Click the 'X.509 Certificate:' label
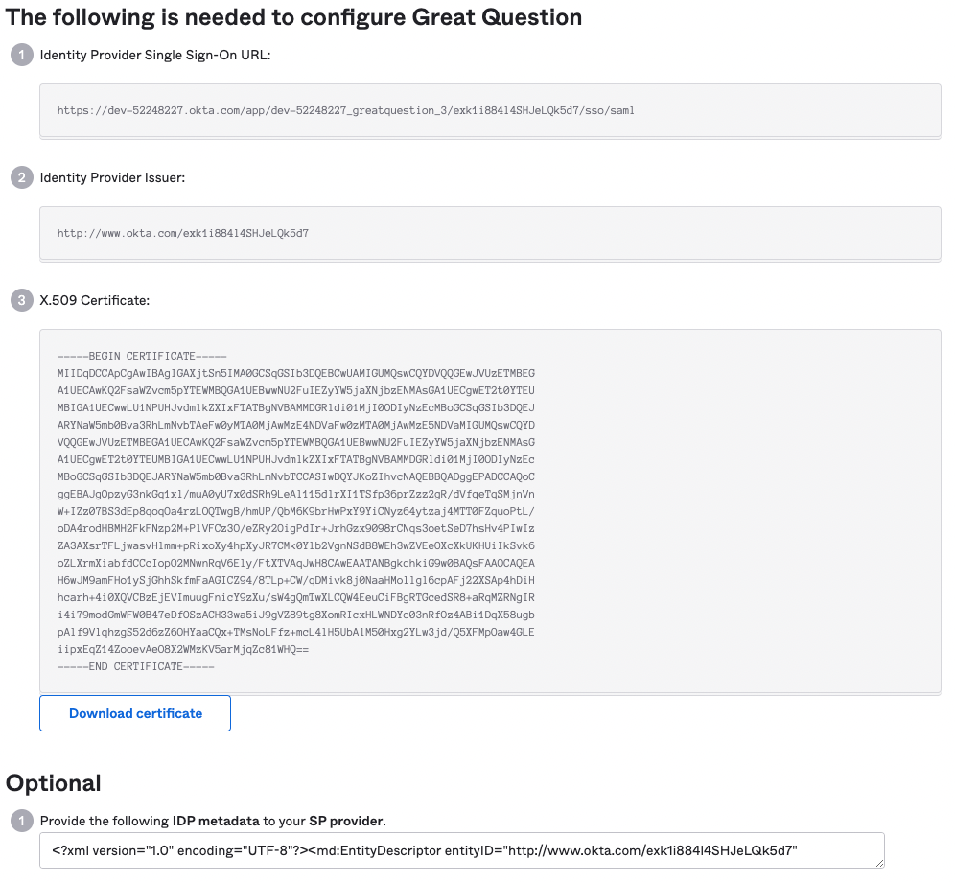 point(94,300)
